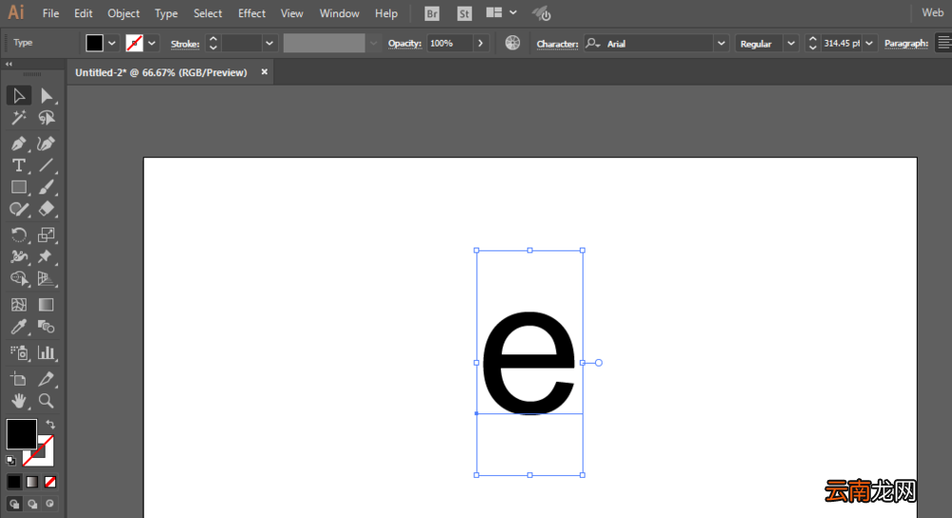952x518 pixels.
Task: Choose the Lasso tool
Action: (46, 118)
